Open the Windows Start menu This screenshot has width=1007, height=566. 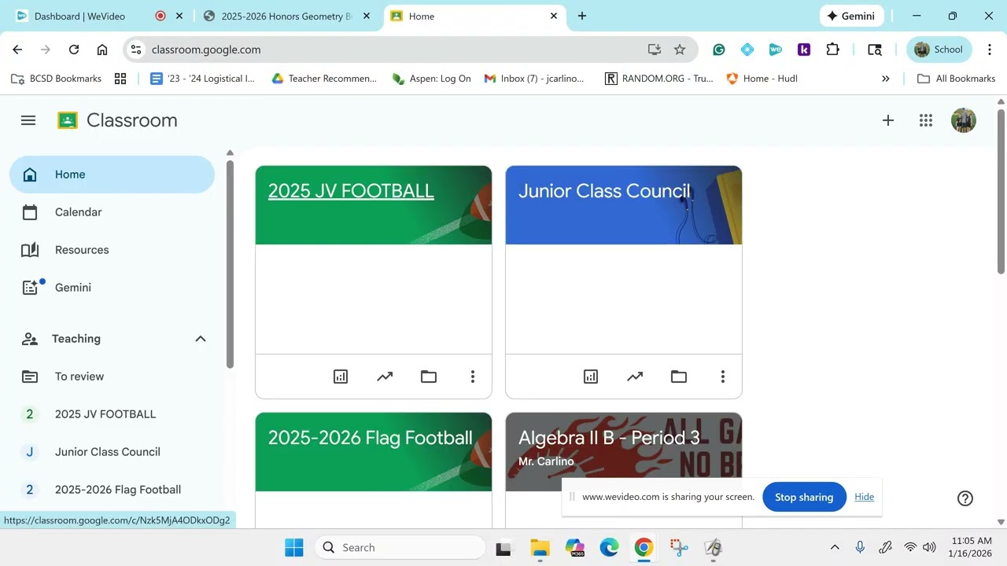click(294, 547)
